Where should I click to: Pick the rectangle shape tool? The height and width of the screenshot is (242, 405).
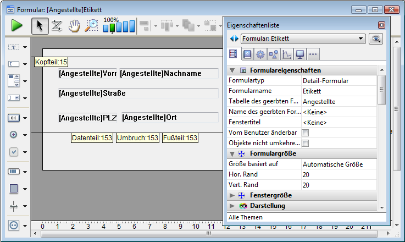click(14, 189)
